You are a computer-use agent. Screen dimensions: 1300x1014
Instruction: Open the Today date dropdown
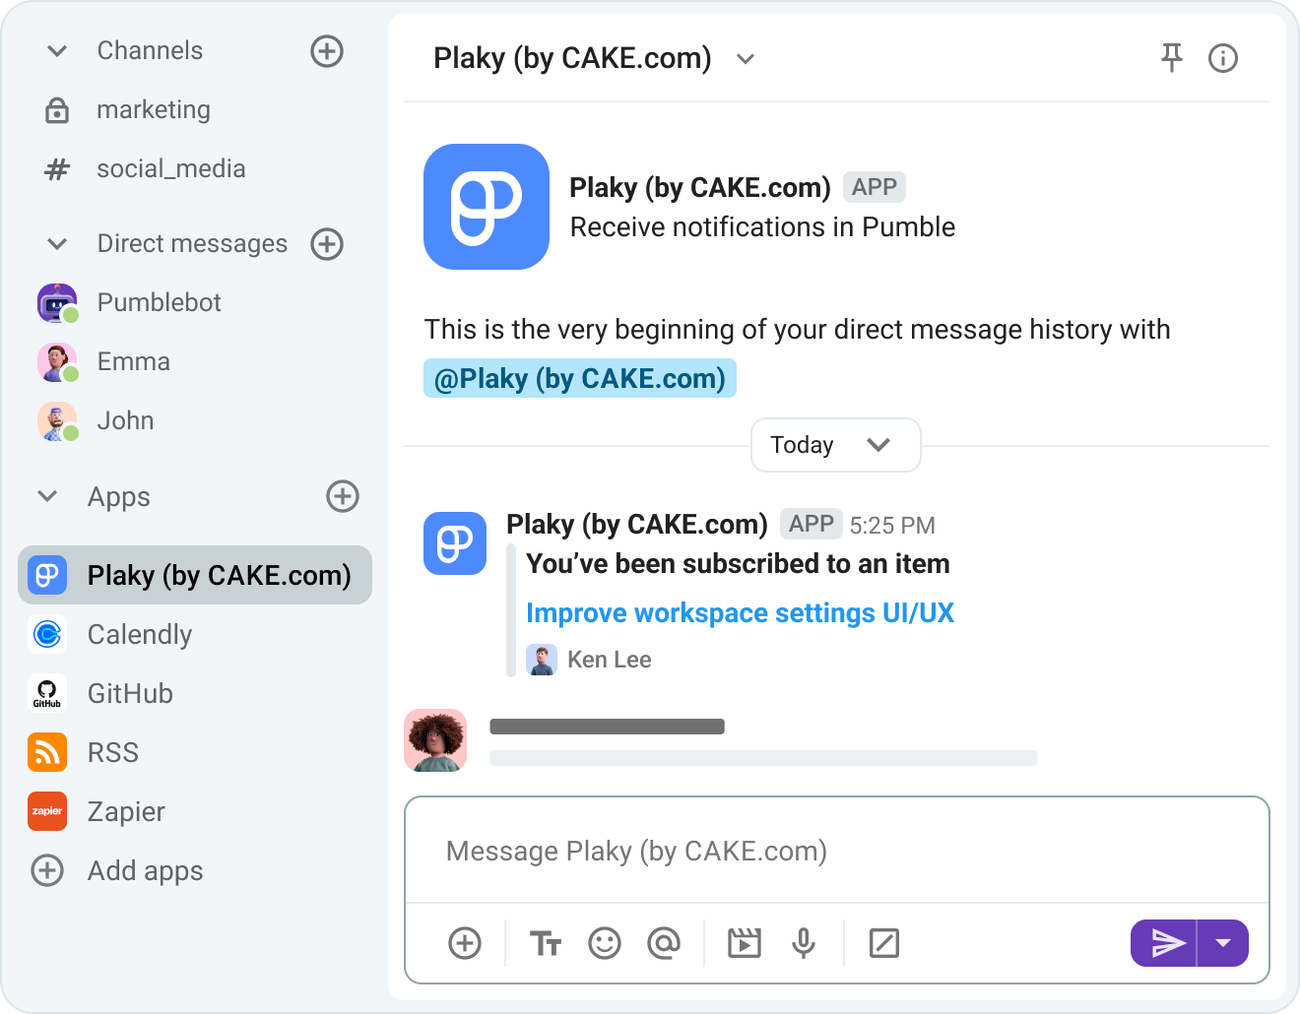coord(835,445)
